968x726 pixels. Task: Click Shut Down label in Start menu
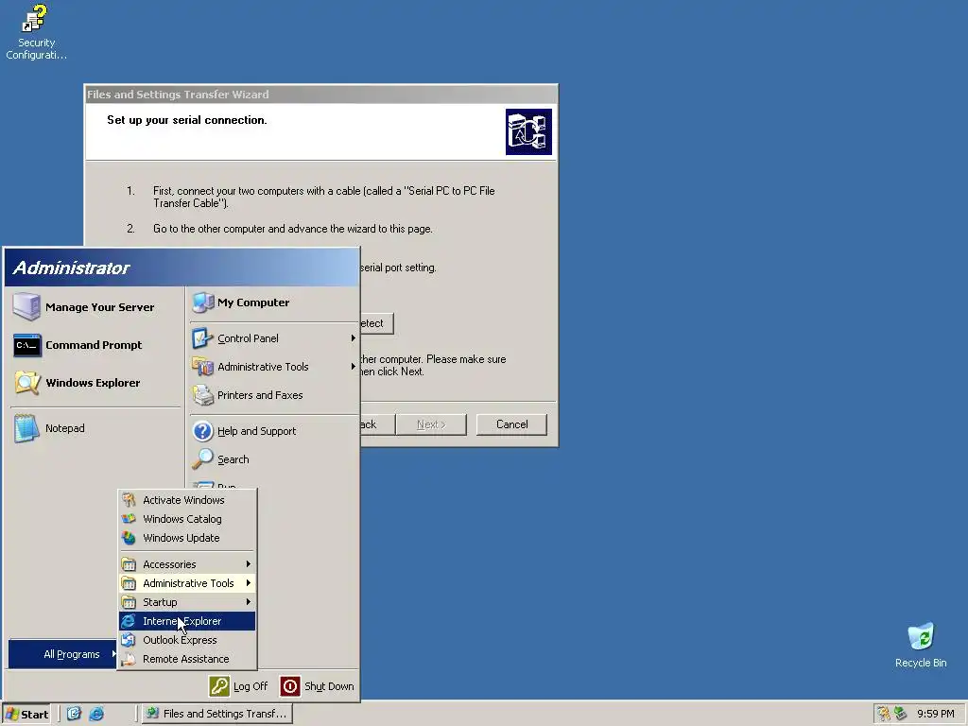point(329,686)
